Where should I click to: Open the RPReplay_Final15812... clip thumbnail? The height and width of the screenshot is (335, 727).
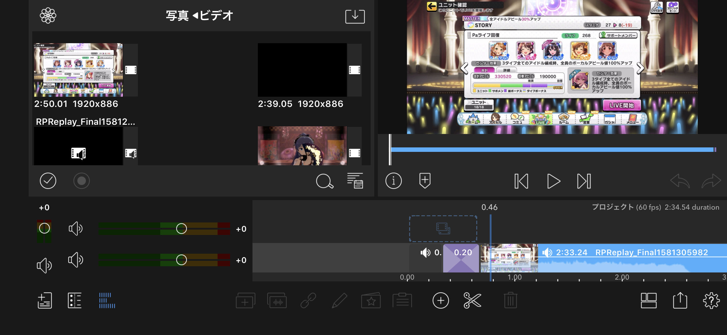(78, 146)
